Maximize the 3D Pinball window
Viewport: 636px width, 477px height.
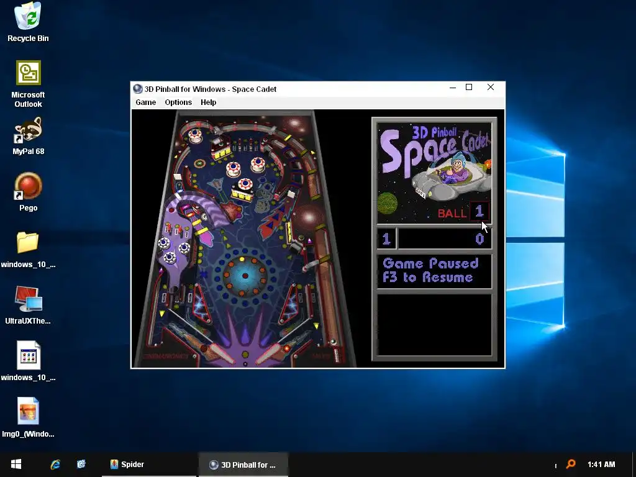(469, 87)
